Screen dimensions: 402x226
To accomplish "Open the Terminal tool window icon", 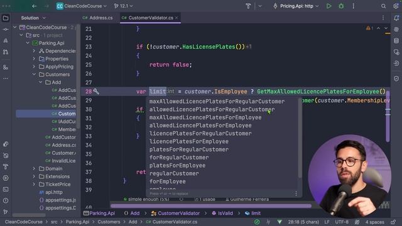I will click(6, 190).
